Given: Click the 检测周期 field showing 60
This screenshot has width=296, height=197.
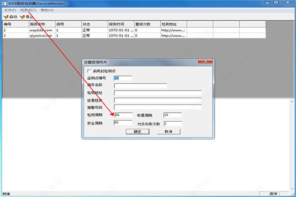Looking at the screenshot, I should click(123, 115).
